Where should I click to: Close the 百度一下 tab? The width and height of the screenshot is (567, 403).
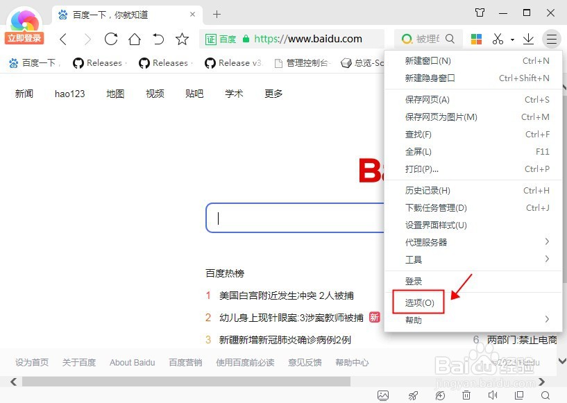192,15
